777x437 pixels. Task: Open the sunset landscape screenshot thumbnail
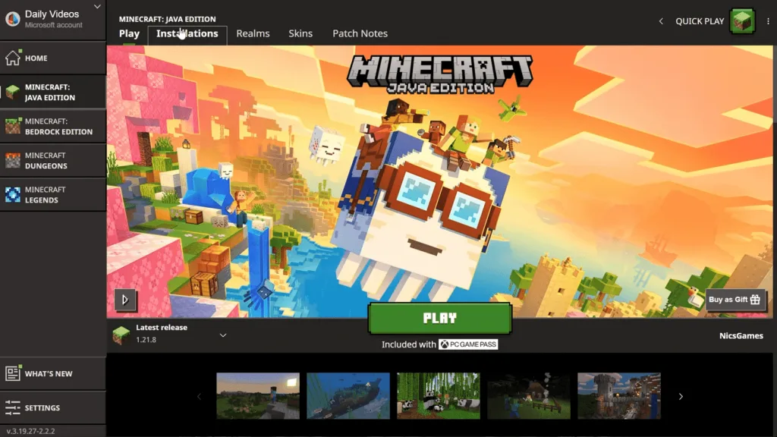tap(258, 396)
